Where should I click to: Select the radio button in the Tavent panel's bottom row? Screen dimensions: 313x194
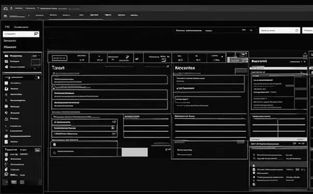point(54,153)
